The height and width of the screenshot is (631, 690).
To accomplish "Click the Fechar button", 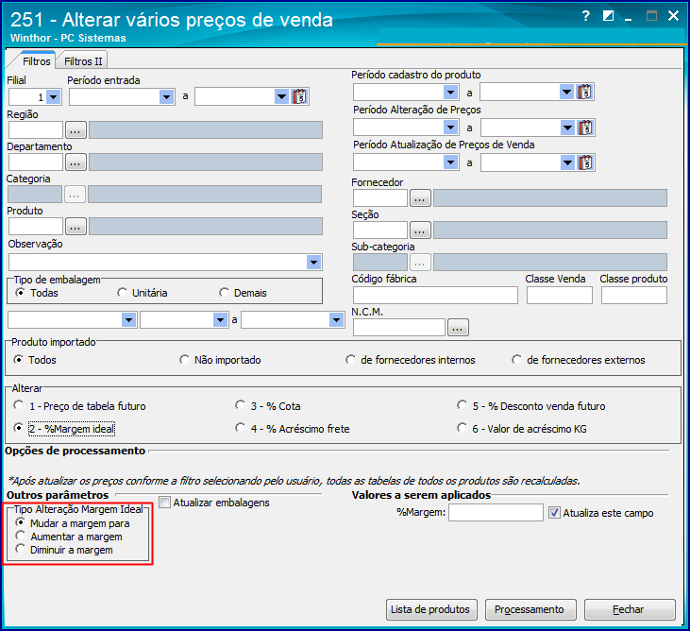I will [x=630, y=609].
